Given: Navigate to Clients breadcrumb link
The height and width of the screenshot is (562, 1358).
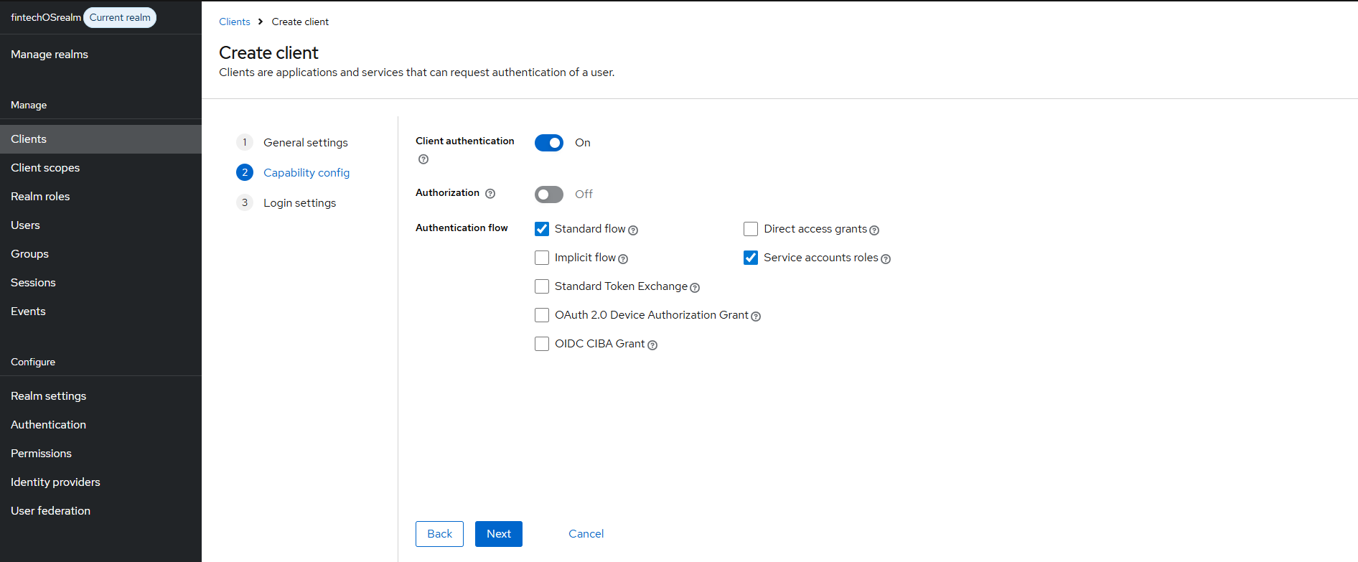Looking at the screenshot, I should point(234,22).
